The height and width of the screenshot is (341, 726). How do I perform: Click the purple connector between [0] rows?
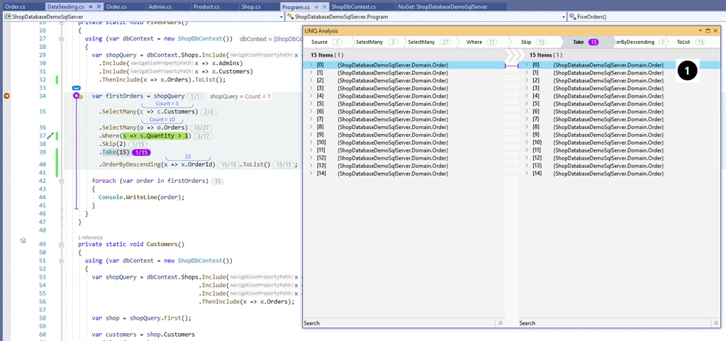pos(512,66)
